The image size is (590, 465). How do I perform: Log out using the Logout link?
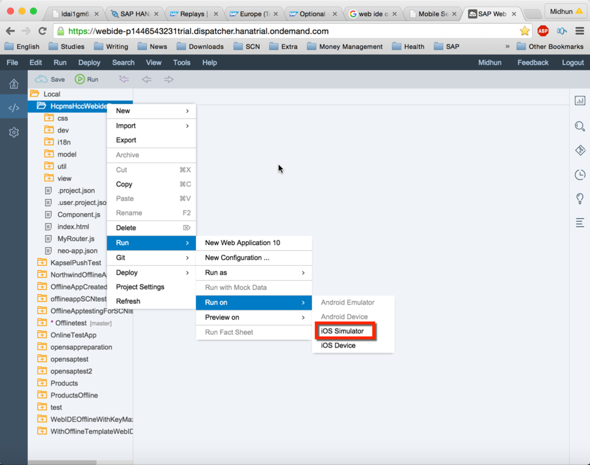tap(573, 62)
